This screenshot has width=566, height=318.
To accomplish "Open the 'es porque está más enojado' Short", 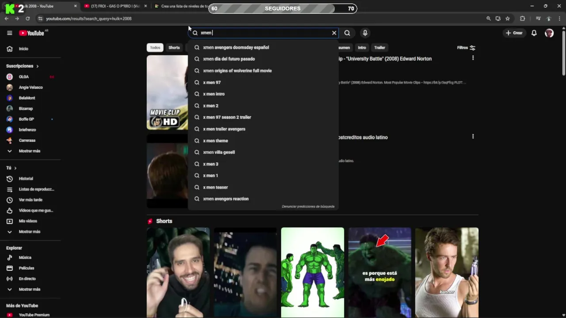I will coord(379,273).
